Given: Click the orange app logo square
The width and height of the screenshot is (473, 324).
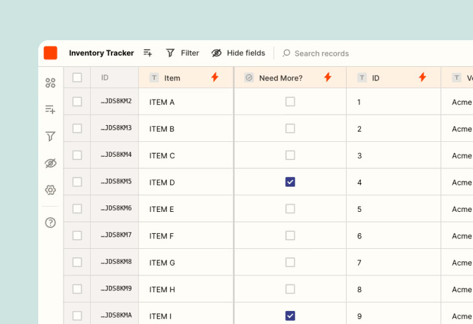Looking at the screenshot, I should point(51,52).
